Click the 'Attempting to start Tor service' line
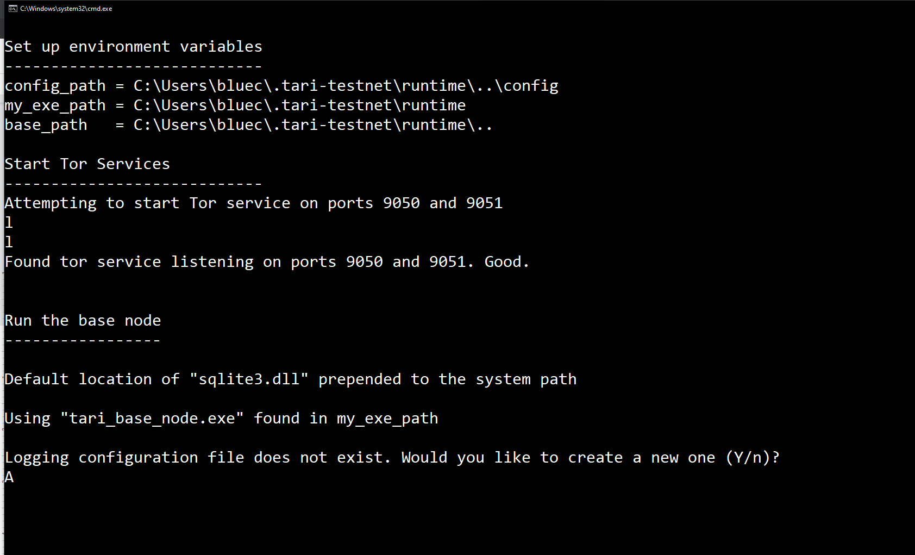Image resolution: width=915 pixels, height=555 pixels. pyautogui.click(x=253, y=203)
